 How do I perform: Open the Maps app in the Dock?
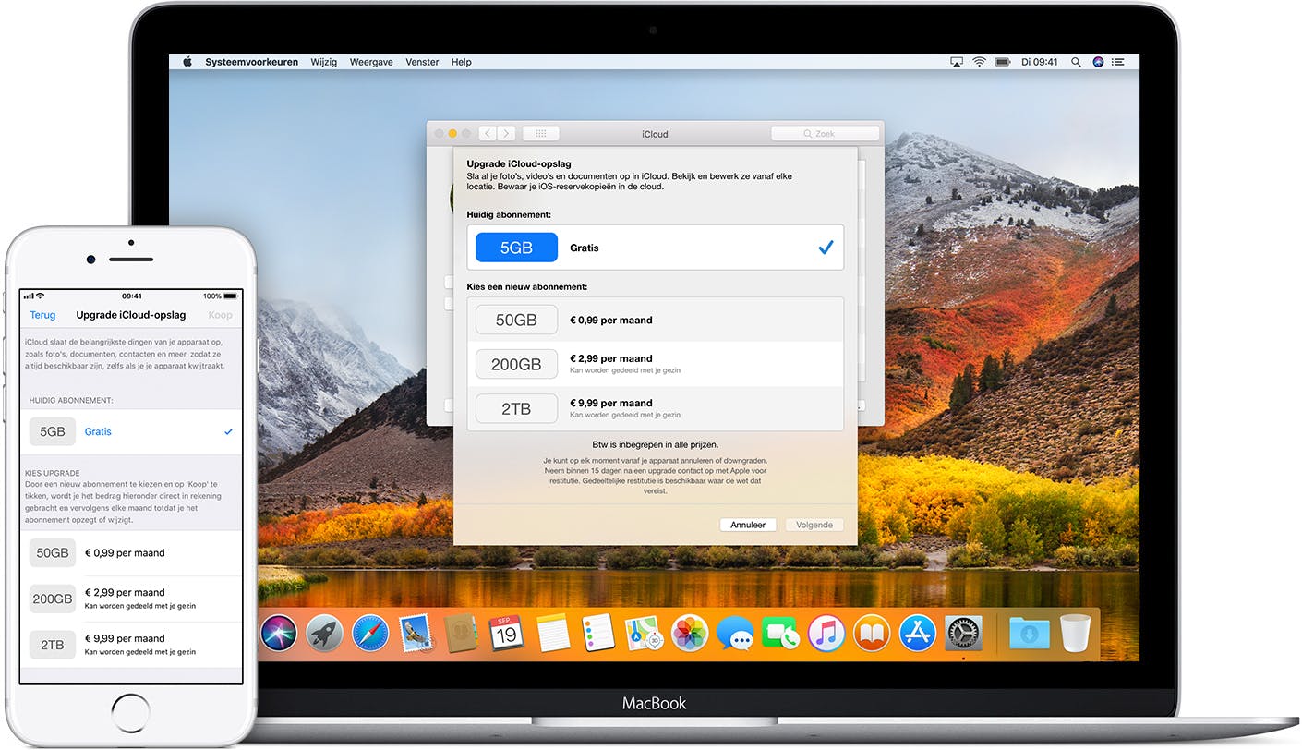point(644,634)
